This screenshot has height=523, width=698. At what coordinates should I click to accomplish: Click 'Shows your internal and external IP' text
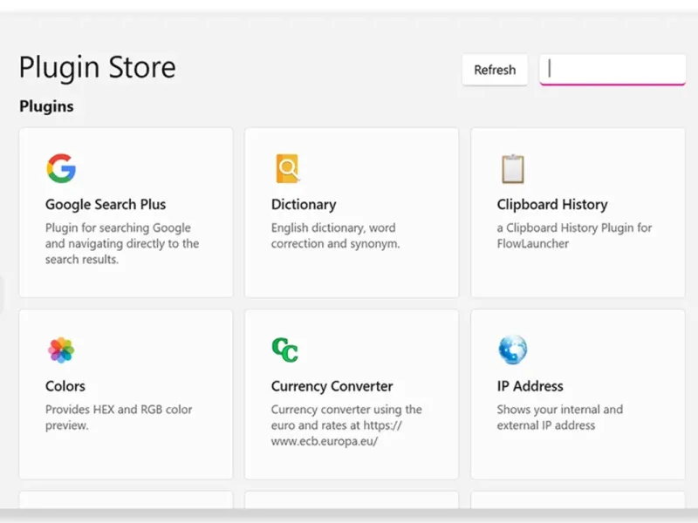pyautogui.click(x=560, y=418)
